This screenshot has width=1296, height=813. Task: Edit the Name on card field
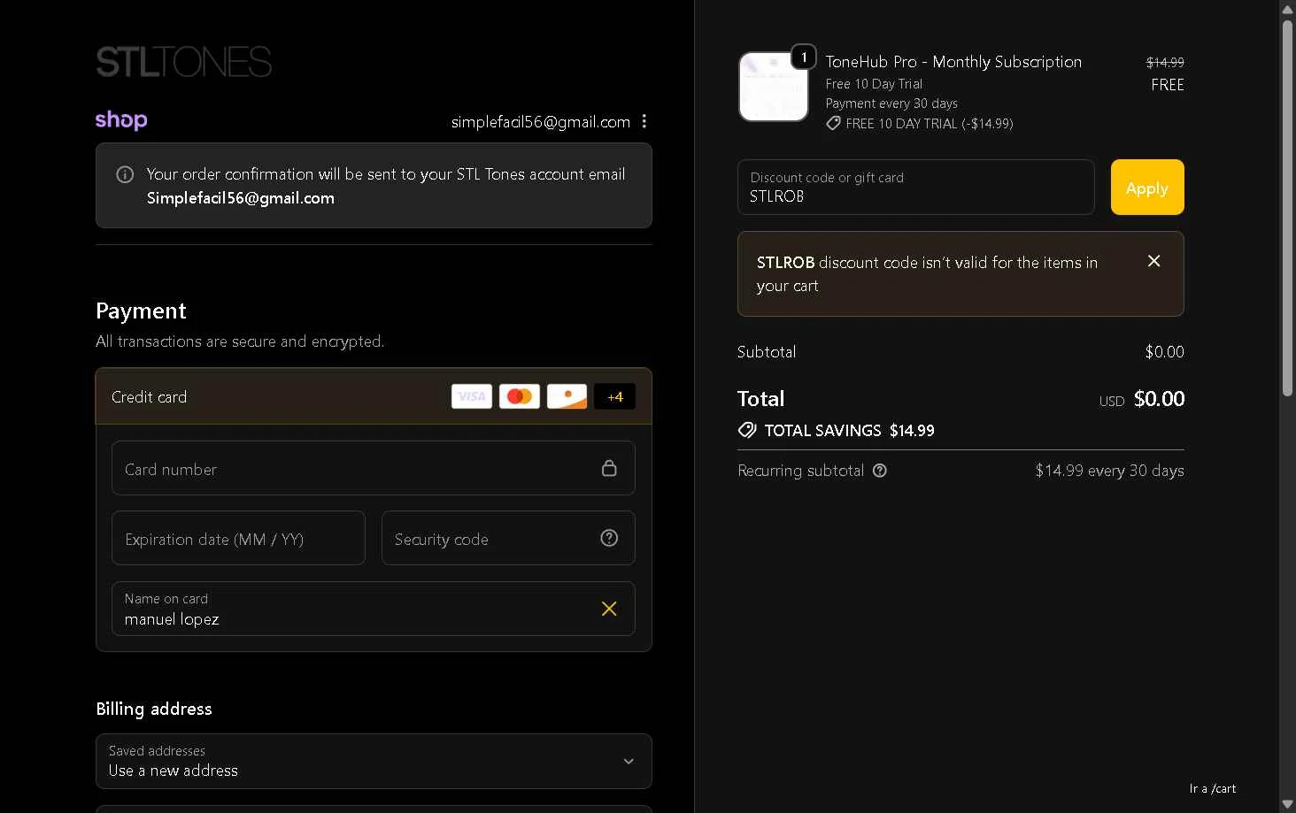coord(373,609)
